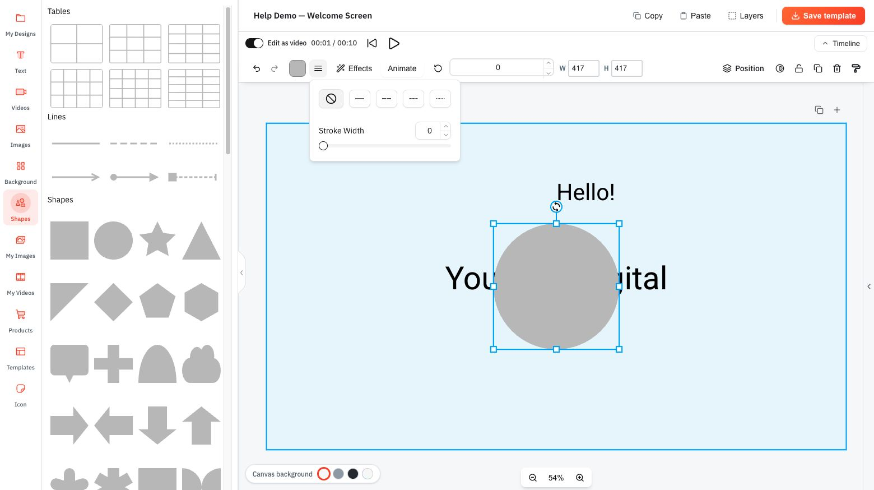Click the Stroke Width number field
The image size is (874, 490).
429,131
